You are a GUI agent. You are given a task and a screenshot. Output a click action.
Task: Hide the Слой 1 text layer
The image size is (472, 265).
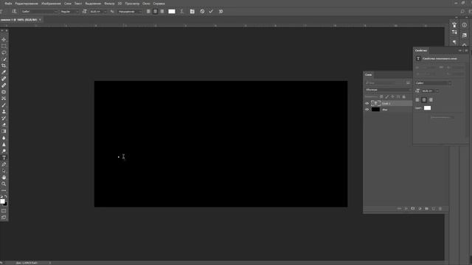click(x=367, y=103)
